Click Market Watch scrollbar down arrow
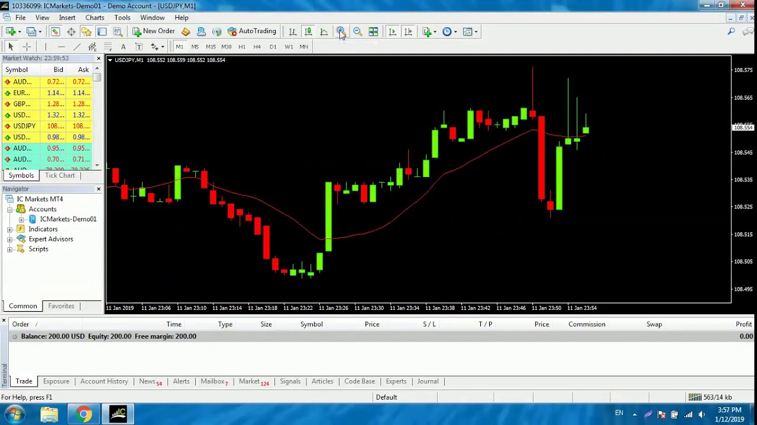The image size is (757, 425). [x=97, y=165]
